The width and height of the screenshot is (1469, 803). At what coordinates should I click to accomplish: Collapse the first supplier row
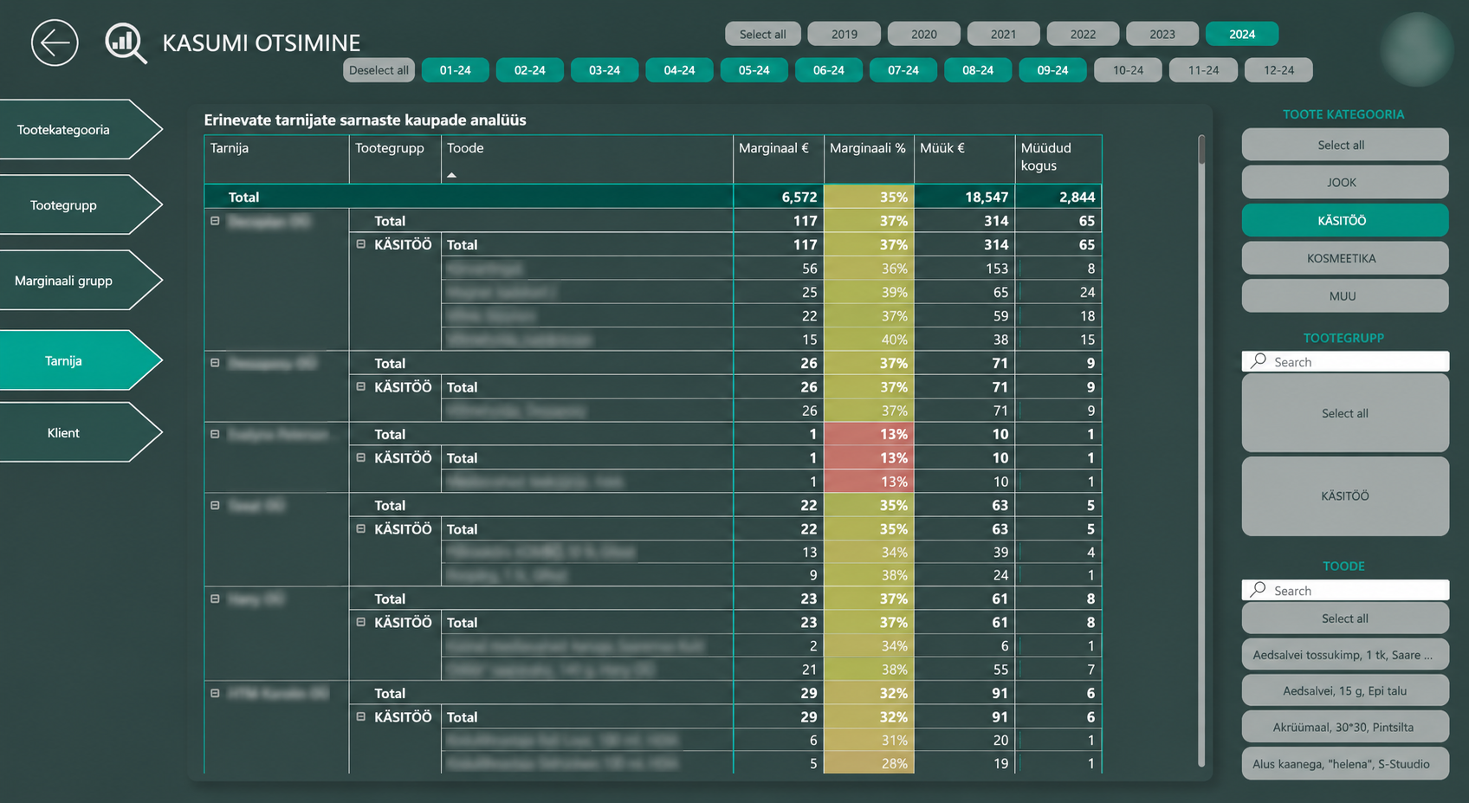pos(215,221)
